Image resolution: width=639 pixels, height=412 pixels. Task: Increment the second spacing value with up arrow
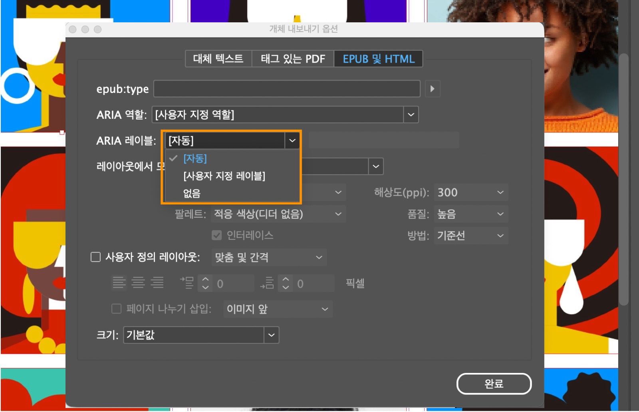coord(286,280)
